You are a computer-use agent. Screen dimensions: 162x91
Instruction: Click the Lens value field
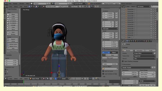[110, 64]
